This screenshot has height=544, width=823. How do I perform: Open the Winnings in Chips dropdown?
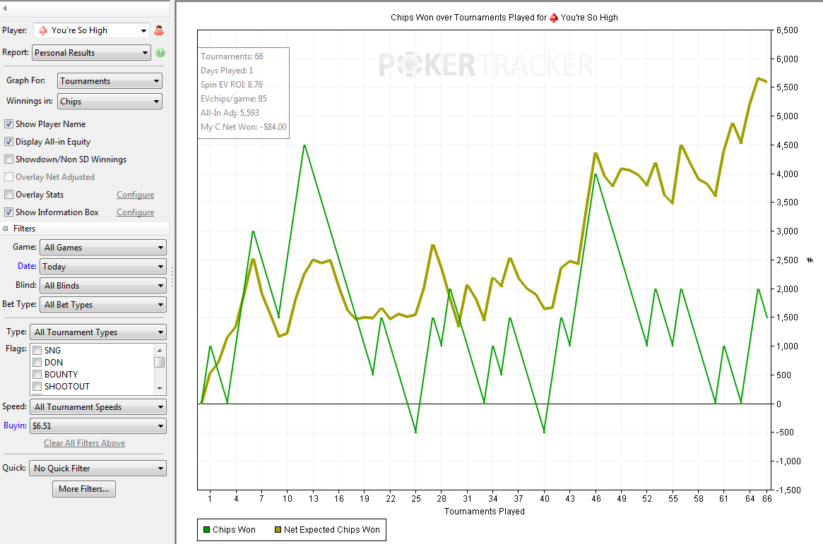pos(109,101)
